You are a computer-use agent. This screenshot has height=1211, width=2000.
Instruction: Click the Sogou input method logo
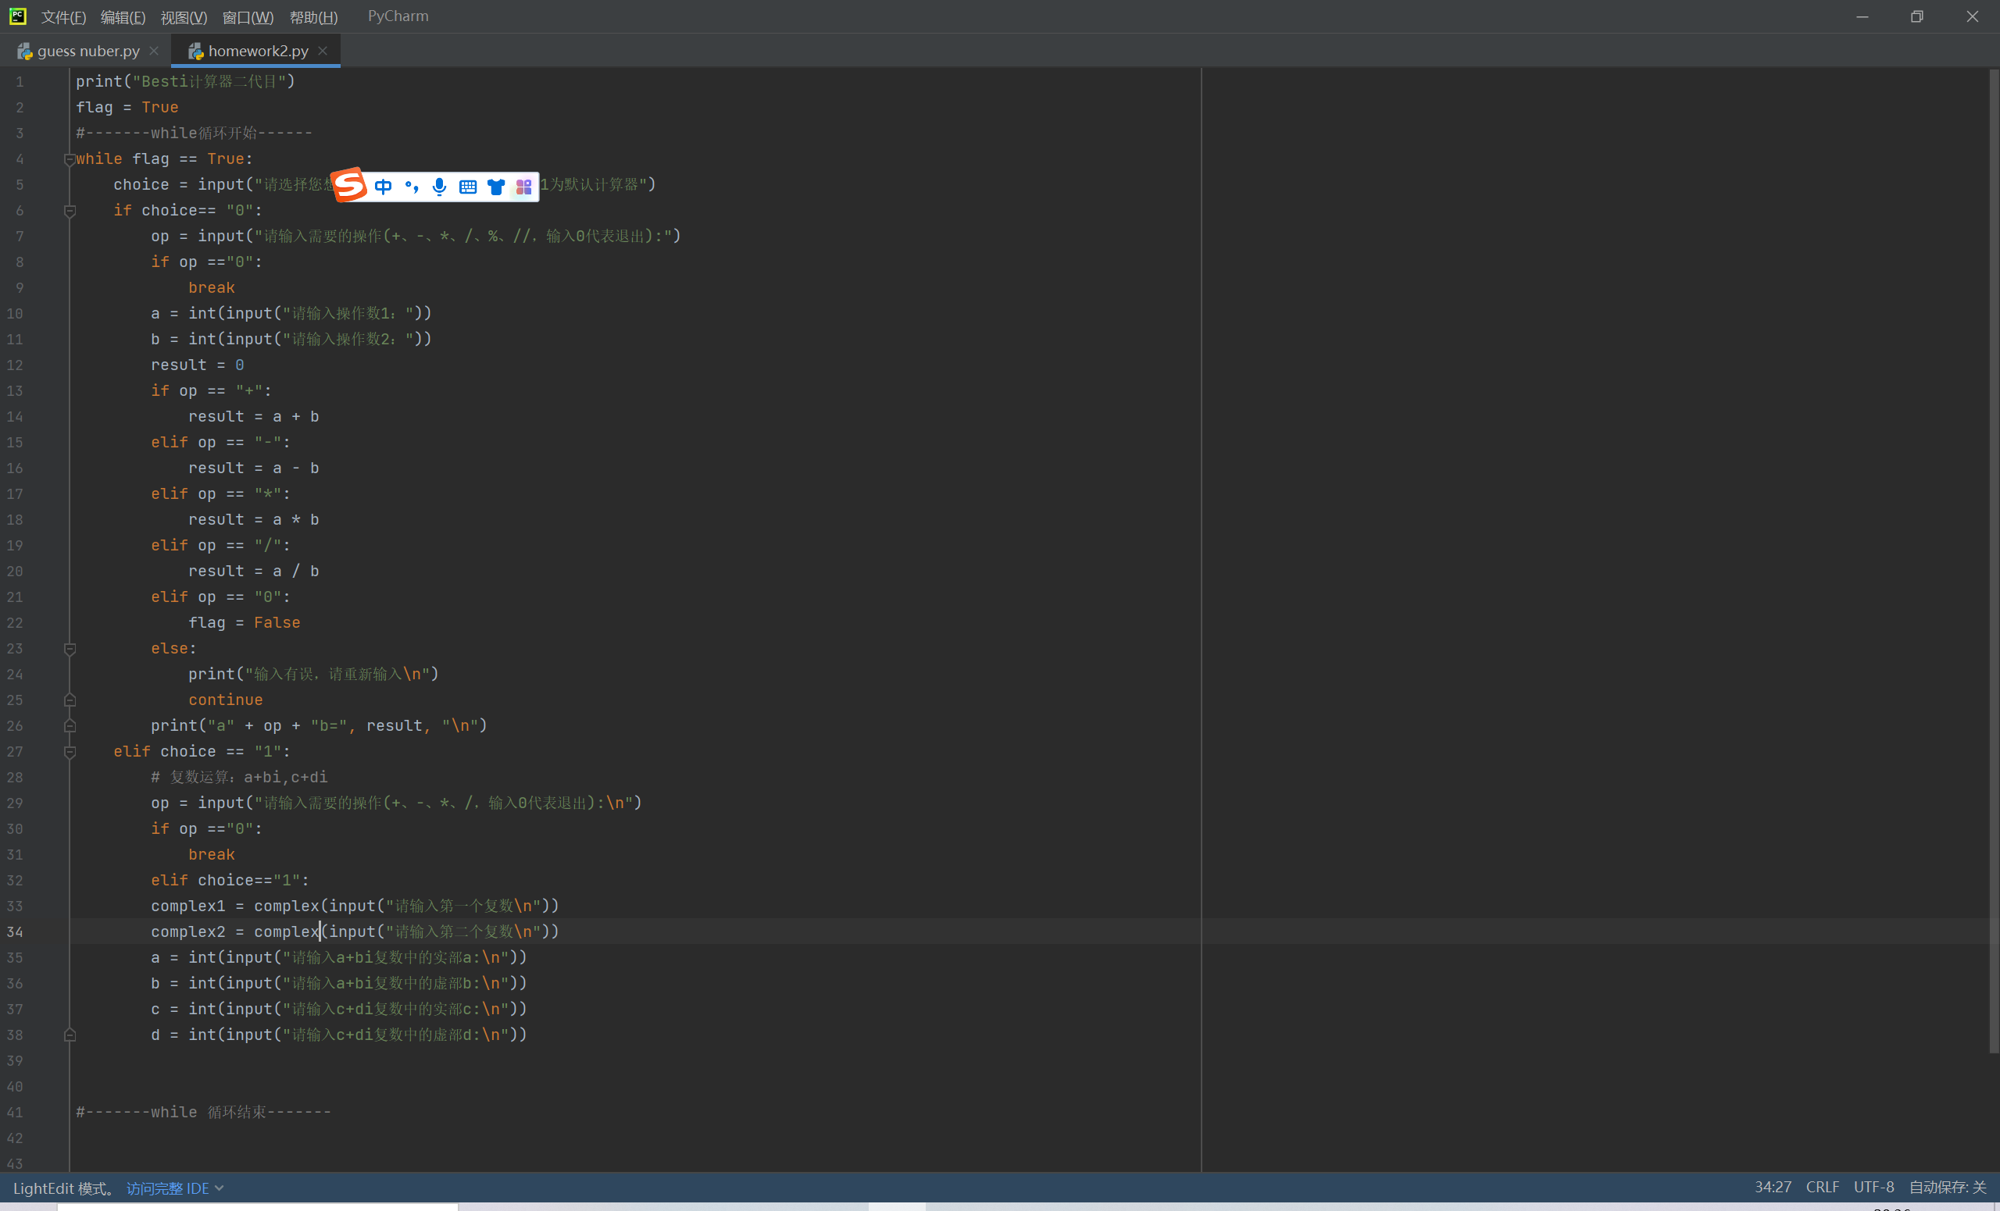350,186
